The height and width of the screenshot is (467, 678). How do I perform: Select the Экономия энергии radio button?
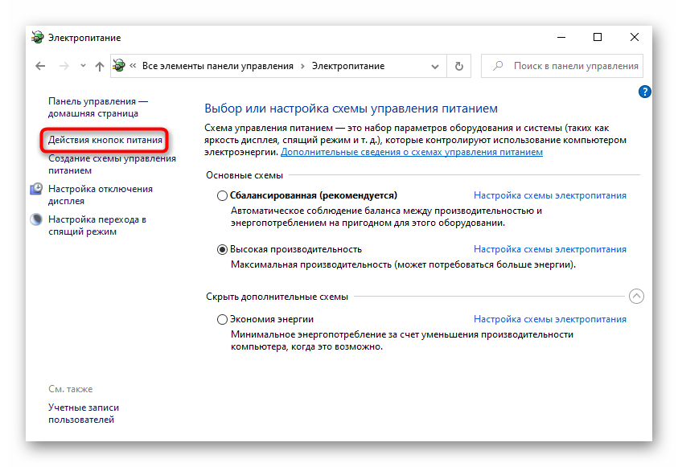click(x=223, y=319)
